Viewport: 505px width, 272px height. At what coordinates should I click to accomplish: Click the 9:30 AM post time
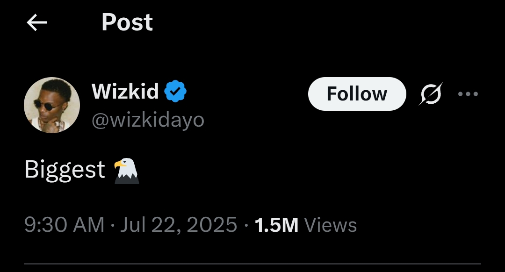coord(64,225)
